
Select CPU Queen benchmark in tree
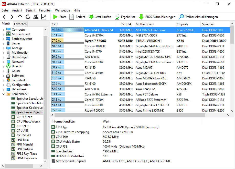click(x=24, y=117)
